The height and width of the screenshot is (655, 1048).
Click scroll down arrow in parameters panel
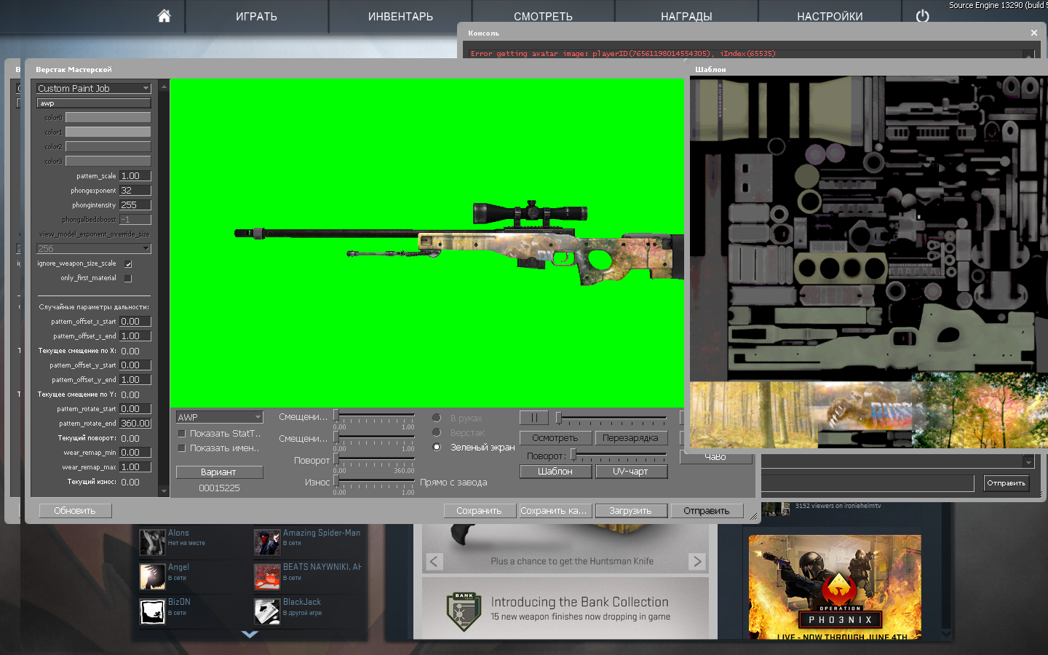[164, 491]
